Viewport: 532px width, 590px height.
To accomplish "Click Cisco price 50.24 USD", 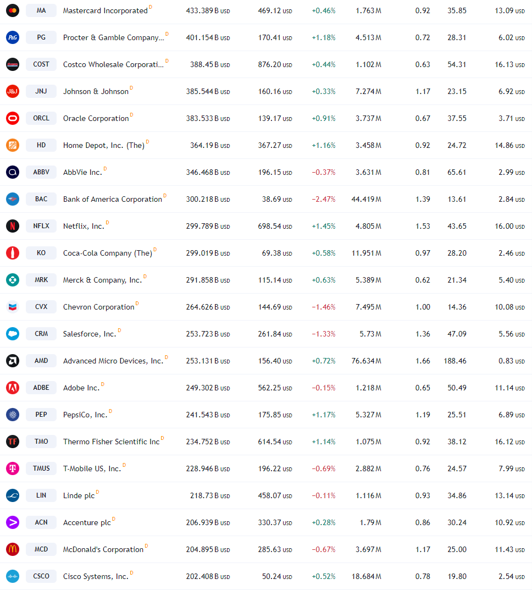I will point(276,576).
